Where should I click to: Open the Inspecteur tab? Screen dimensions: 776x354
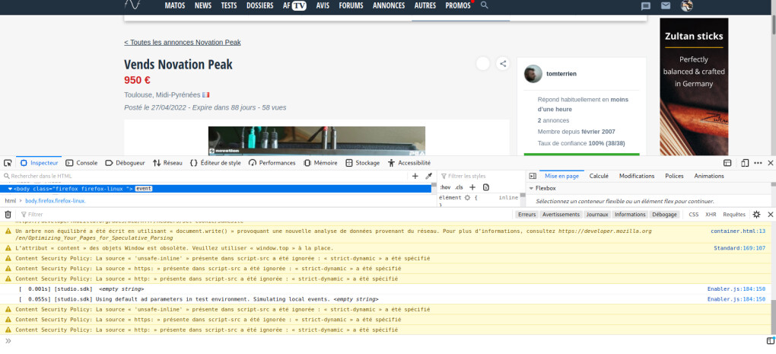[39, 163]
